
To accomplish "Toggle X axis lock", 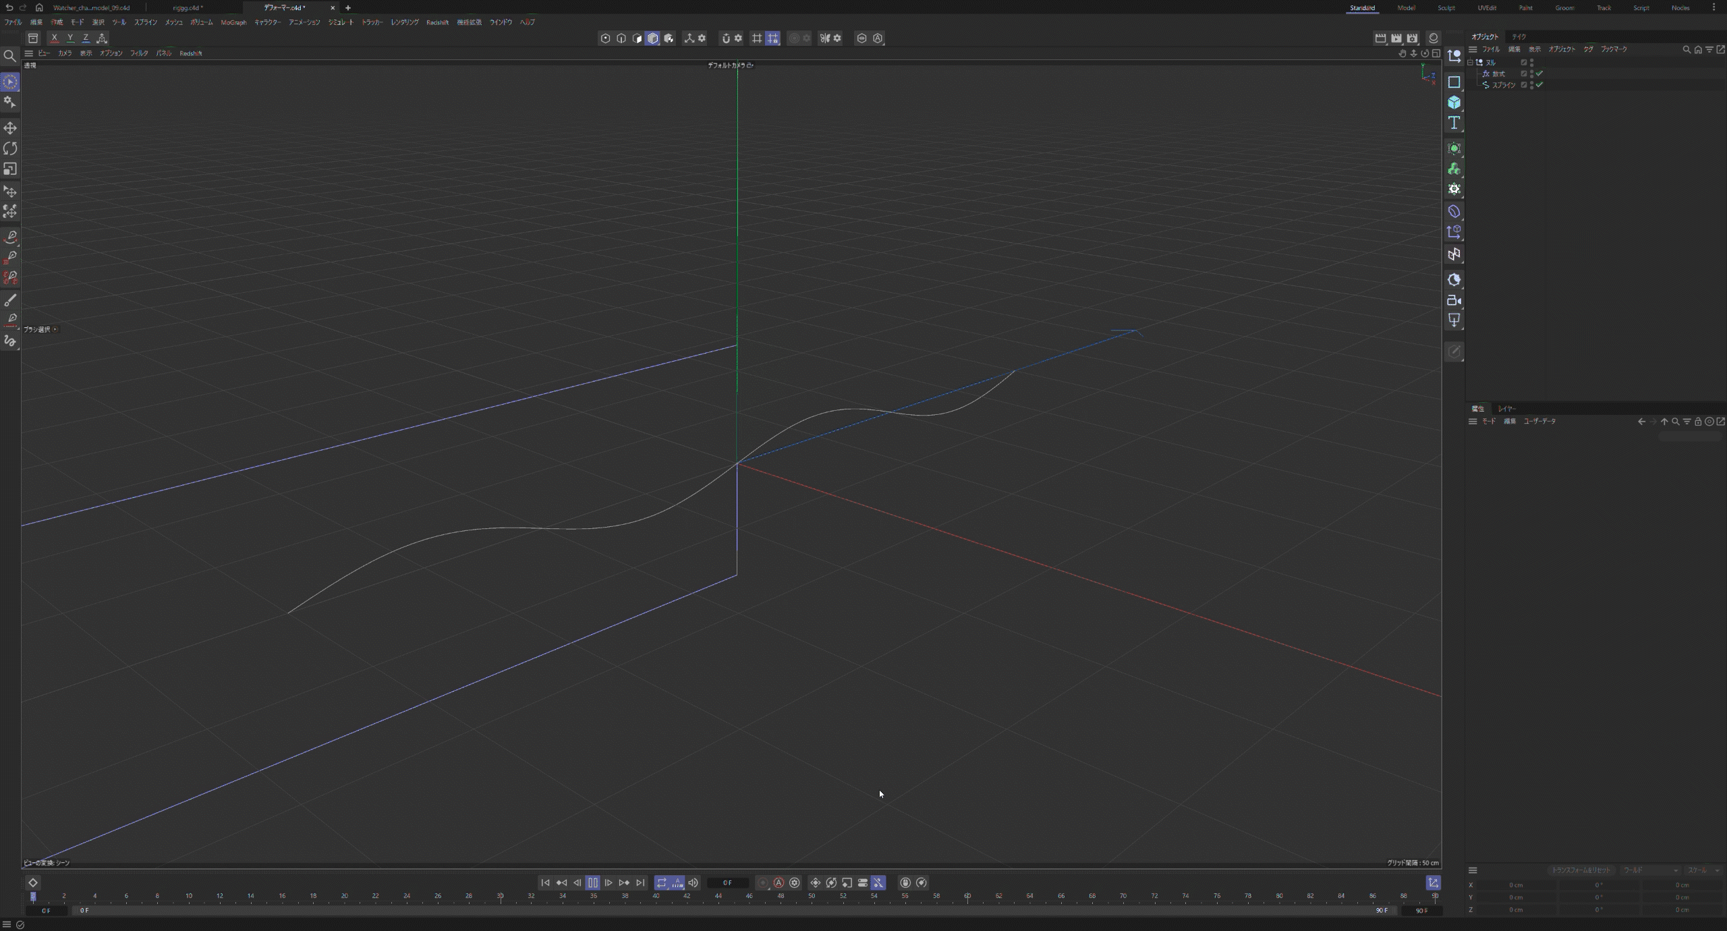I will click(54, 38).
